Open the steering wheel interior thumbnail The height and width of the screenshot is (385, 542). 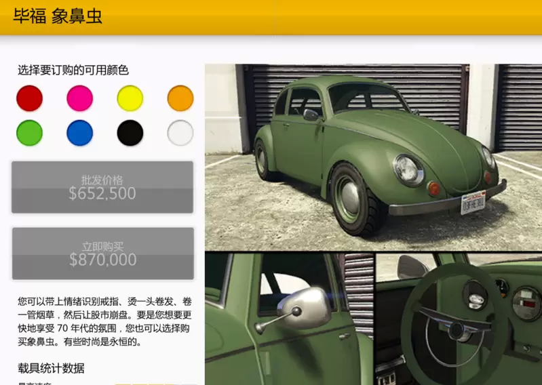tap(459, 319)
